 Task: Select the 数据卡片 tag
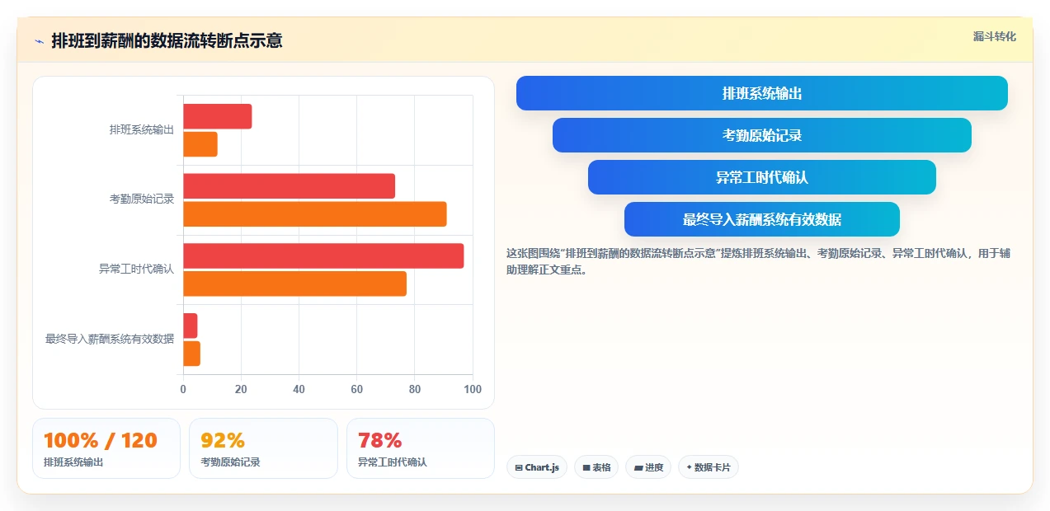click(709, 467)
